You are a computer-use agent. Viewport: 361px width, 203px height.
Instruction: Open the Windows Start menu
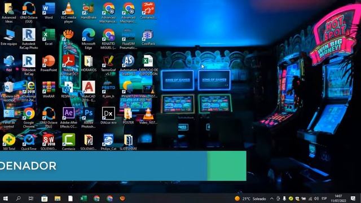[x=5, y=198]
